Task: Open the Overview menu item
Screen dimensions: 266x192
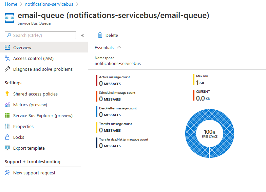Action: 44,47
